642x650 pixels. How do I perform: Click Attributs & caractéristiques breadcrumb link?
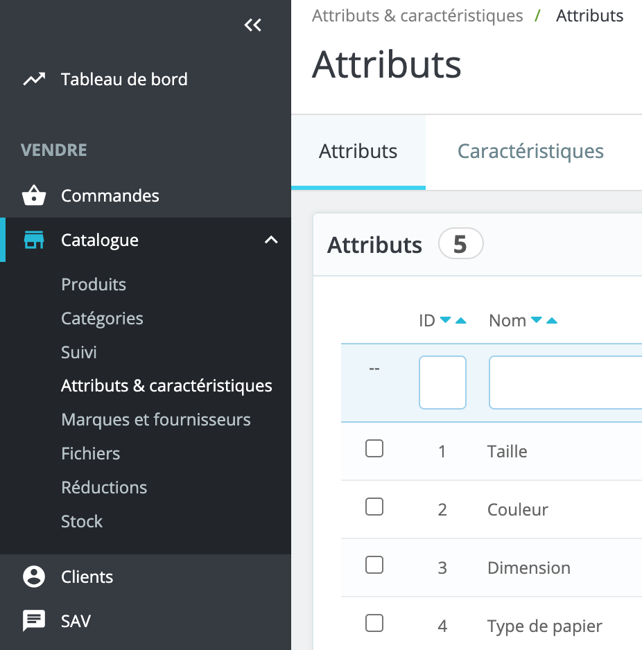click(417, 16)
